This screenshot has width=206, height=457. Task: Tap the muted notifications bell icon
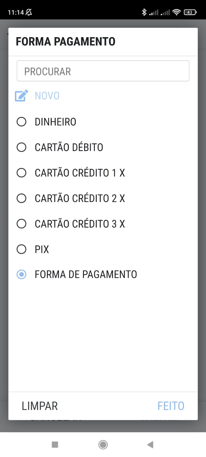coord(29,12)
